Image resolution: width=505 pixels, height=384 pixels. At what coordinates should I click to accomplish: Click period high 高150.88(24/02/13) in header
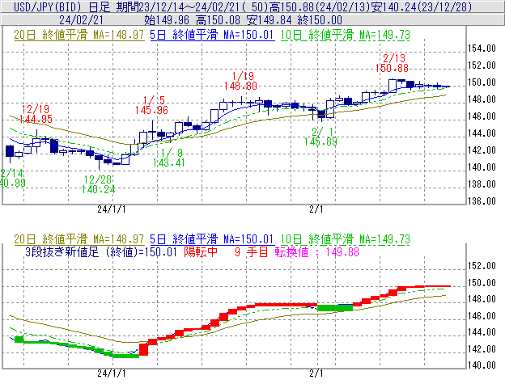click(x=320, y=6)
